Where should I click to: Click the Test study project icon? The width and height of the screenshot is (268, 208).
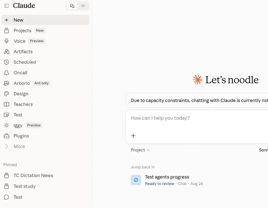pyautogui.click(x=6, y=186)
